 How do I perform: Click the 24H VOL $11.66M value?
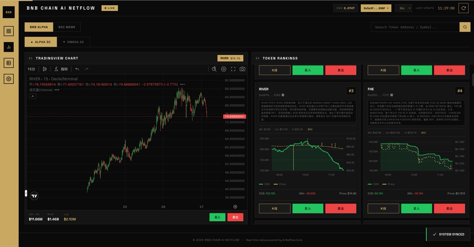coord(36,219)
